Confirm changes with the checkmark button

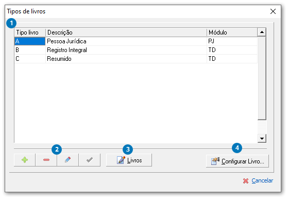click(x=90, y=160)
